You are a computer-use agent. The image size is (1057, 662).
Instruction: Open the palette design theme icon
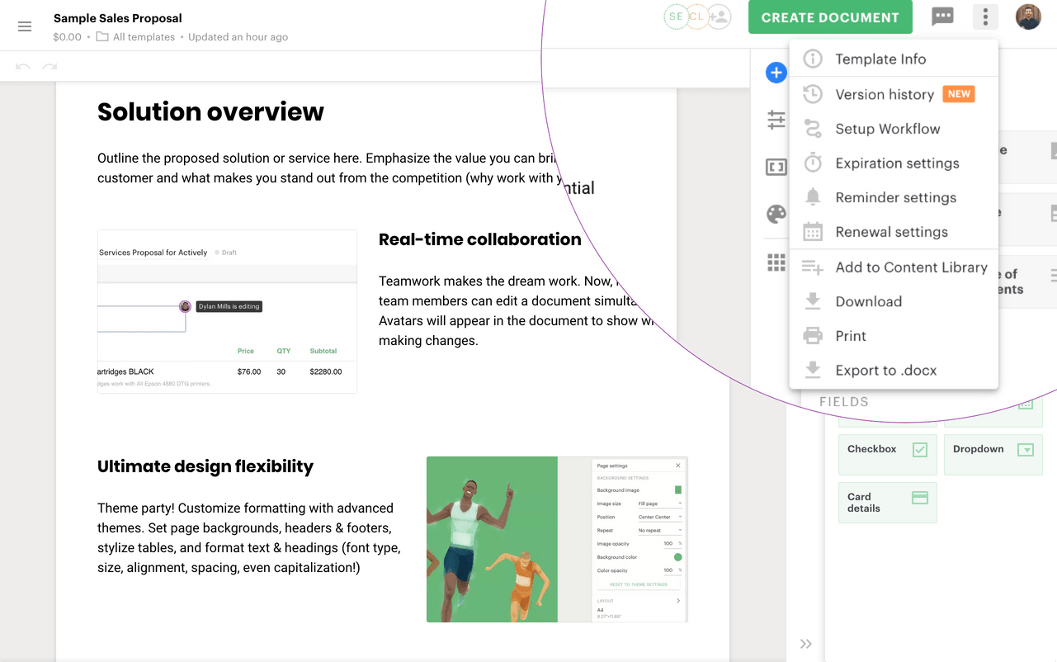pos(776,215)
